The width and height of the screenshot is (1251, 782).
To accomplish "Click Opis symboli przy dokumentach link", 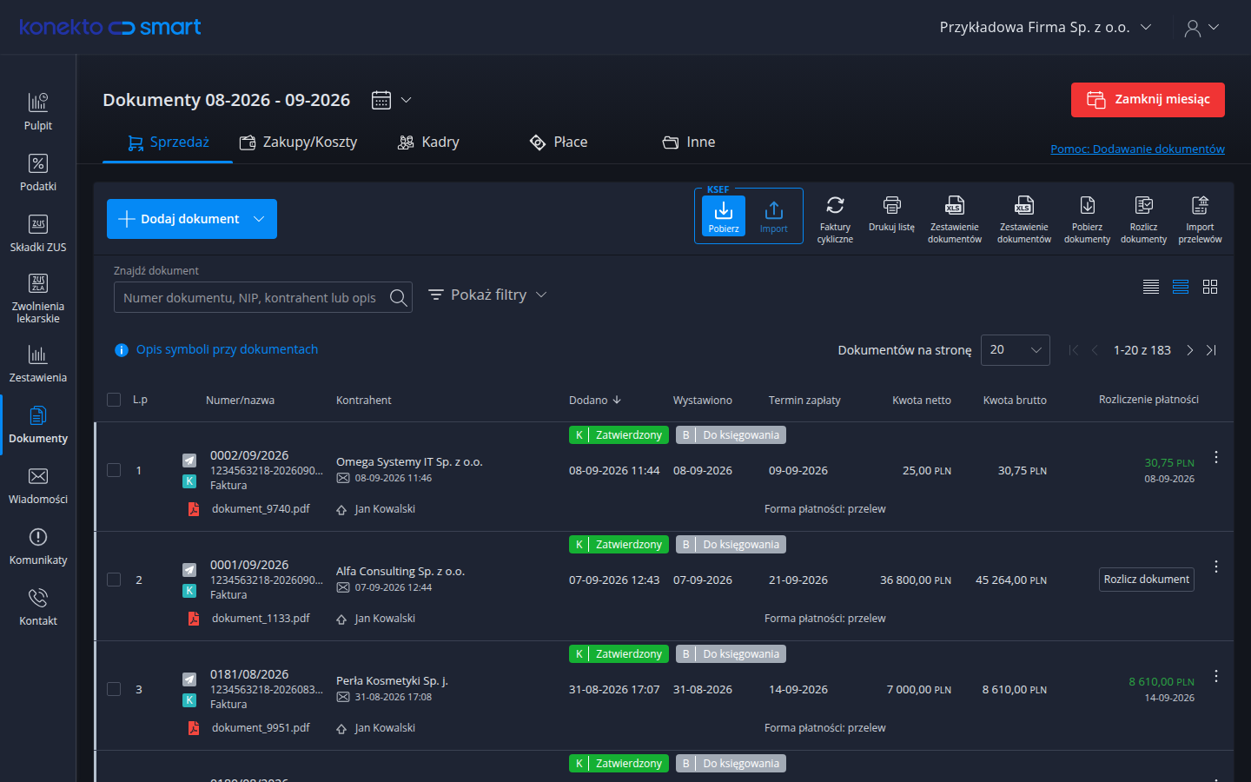I will pos(227,349).
